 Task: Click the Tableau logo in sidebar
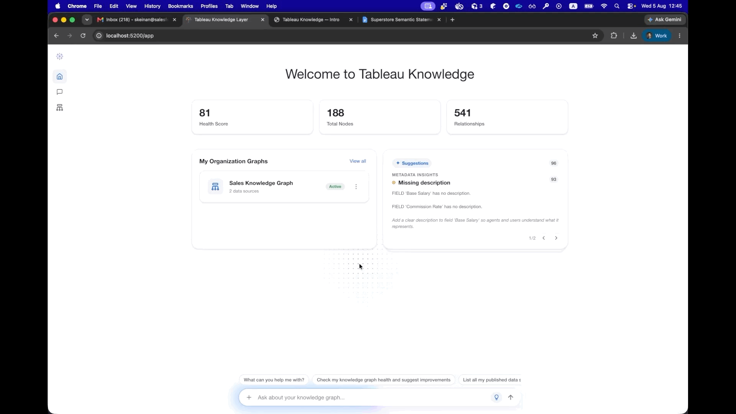coord(59,56)
